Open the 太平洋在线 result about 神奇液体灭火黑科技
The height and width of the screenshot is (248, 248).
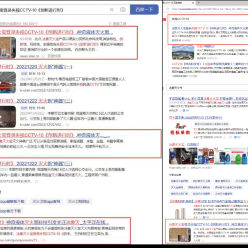54,222
